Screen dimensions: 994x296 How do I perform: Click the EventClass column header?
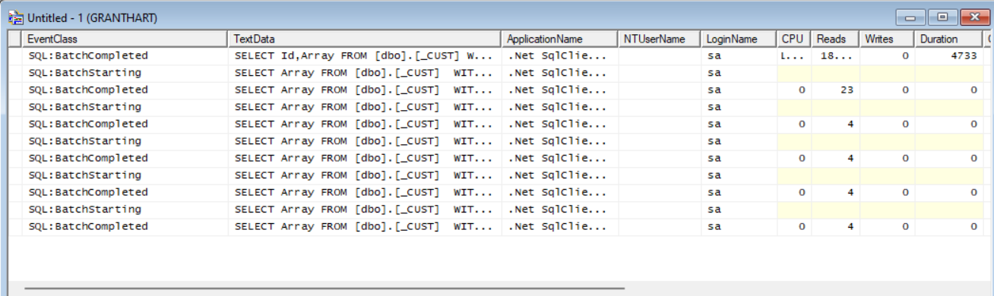point(125,39)
